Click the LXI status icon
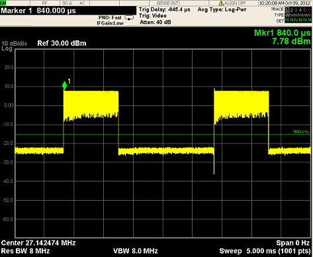This screenshot has width=313, height=257. click(x=3, y=3)
